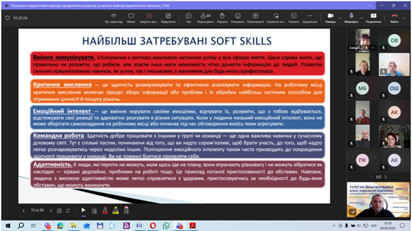Expand camera options dropdown arrow
412x231 pixels.
click(340, 18)
